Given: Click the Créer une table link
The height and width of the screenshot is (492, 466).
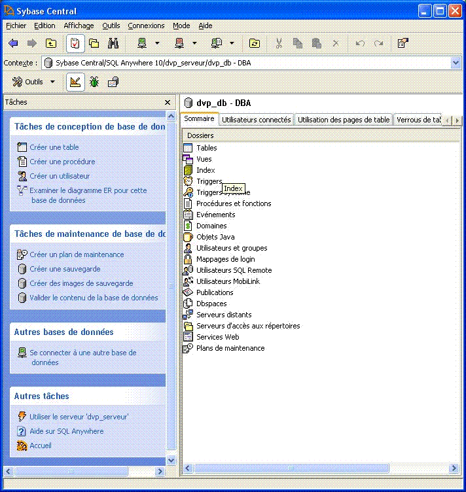Looking at the screenshot, I should tap(54, 147).
